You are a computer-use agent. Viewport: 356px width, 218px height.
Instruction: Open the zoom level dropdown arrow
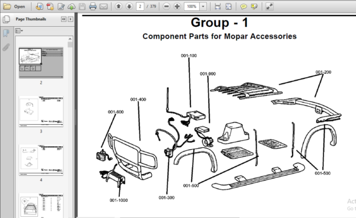[x=203, y=7]
